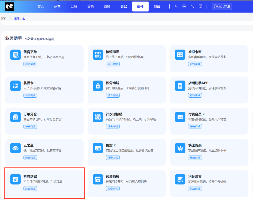Click the 店铺助手APP icon
This screenshot has width=253, height=200.
tap(180, 86)
